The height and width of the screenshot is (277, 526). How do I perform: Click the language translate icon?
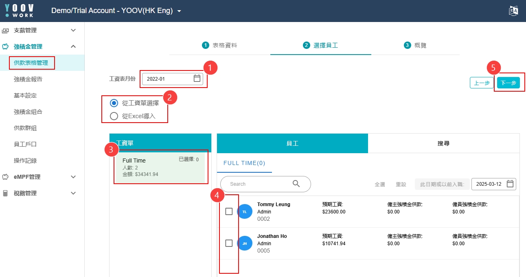tap(513, 11)
